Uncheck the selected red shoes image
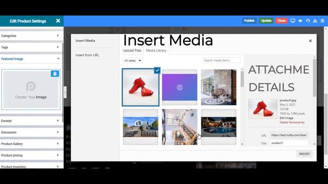328x184 pixels. [157, 71]
